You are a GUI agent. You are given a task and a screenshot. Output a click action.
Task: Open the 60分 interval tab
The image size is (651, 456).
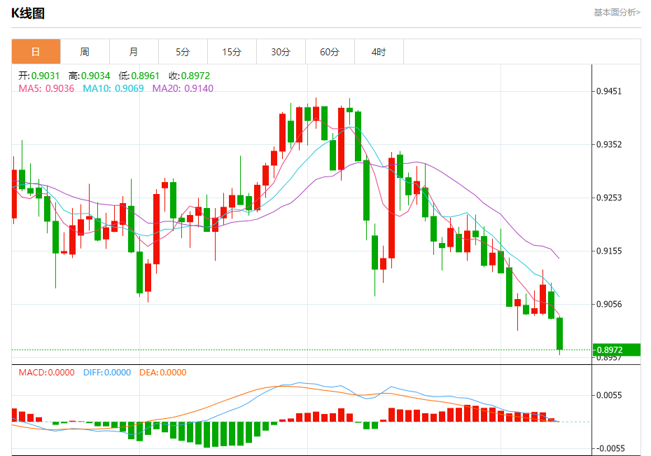(x=330, y=52)
